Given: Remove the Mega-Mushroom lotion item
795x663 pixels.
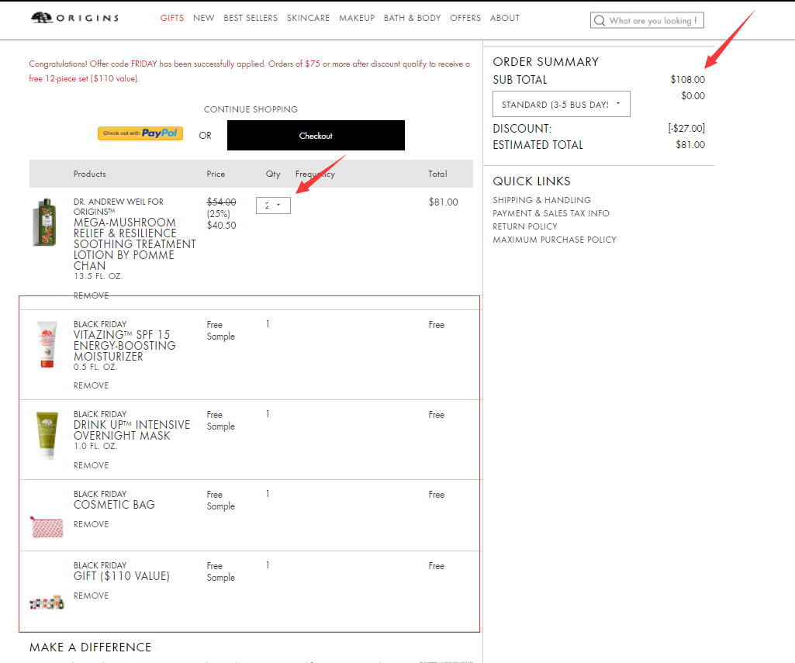Looking at the screenshot, I should pos(92,295).
